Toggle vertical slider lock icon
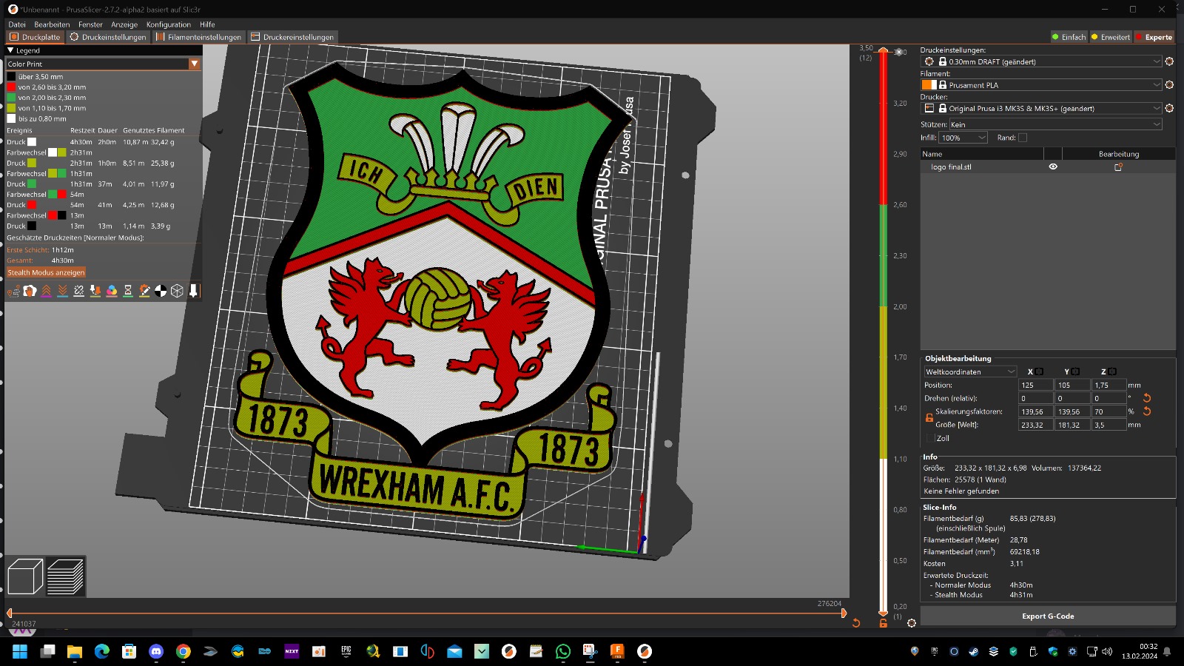Screen dimensions: 1184x666 coord(883,623)
